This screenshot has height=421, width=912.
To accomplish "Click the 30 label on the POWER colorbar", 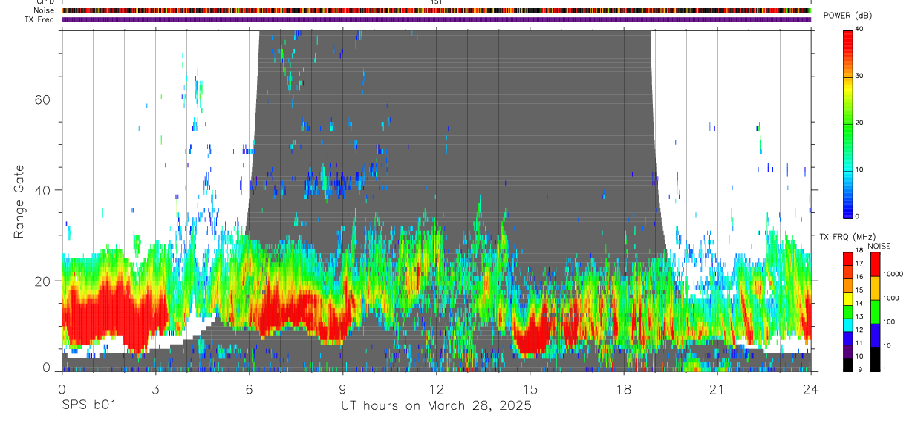I will (x=860, y=76).
